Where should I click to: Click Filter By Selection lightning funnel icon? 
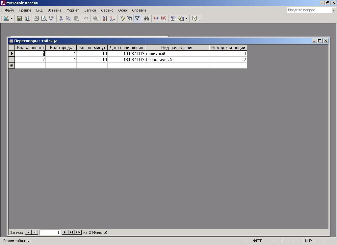122,18
